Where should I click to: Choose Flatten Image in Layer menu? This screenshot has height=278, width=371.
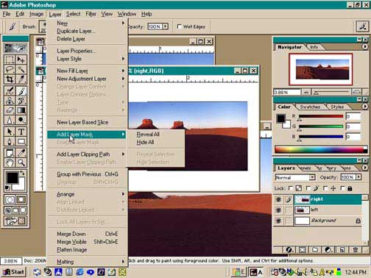point(72,250)
